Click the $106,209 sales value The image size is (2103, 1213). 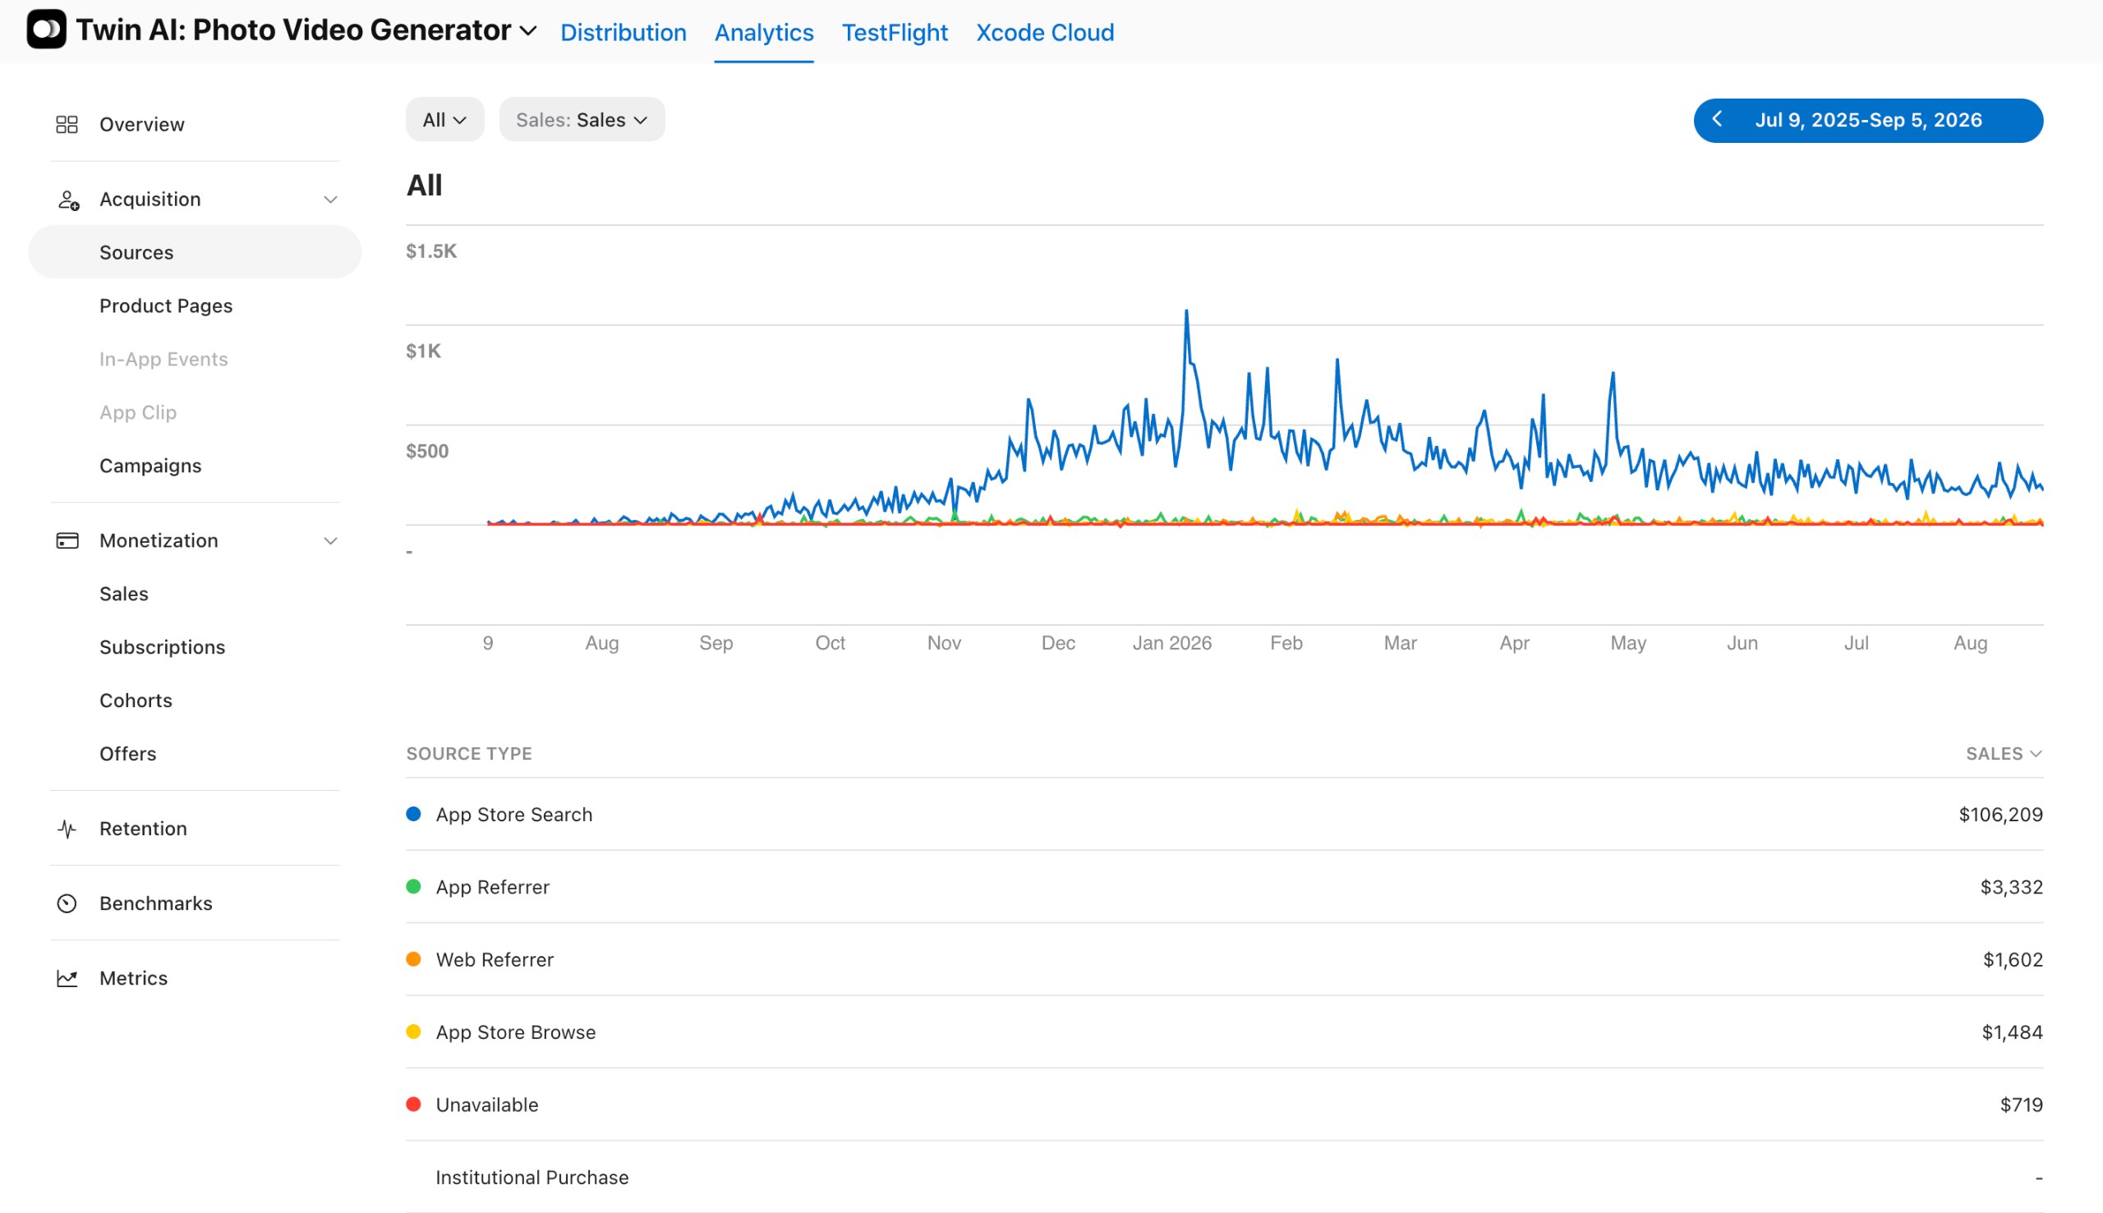point(2000,815)
